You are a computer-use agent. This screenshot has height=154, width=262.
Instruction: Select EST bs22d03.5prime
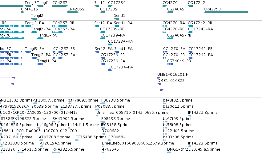pyautogui.click(x=179, y=131)
